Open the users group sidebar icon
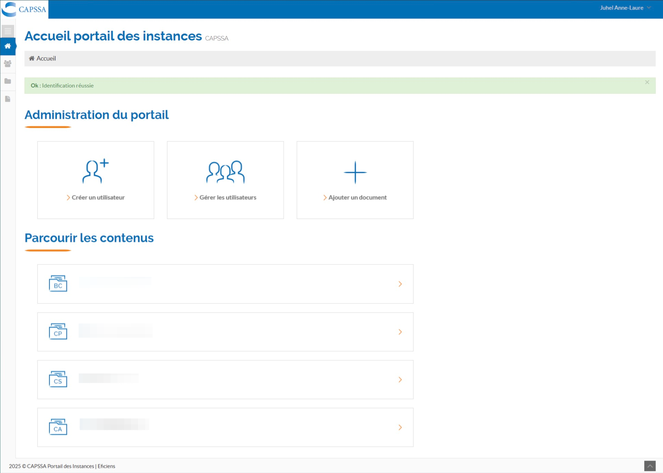 [8, 64]
